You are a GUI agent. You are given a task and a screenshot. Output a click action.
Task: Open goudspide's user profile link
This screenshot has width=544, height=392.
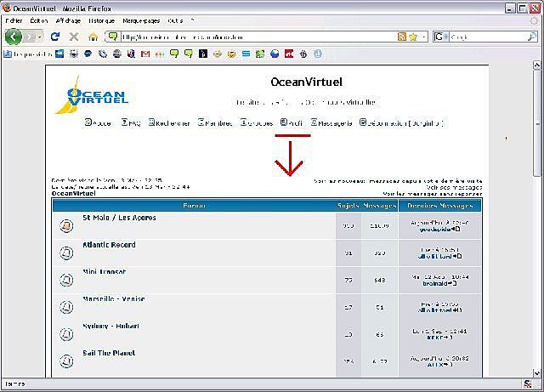tap(435, 230)
